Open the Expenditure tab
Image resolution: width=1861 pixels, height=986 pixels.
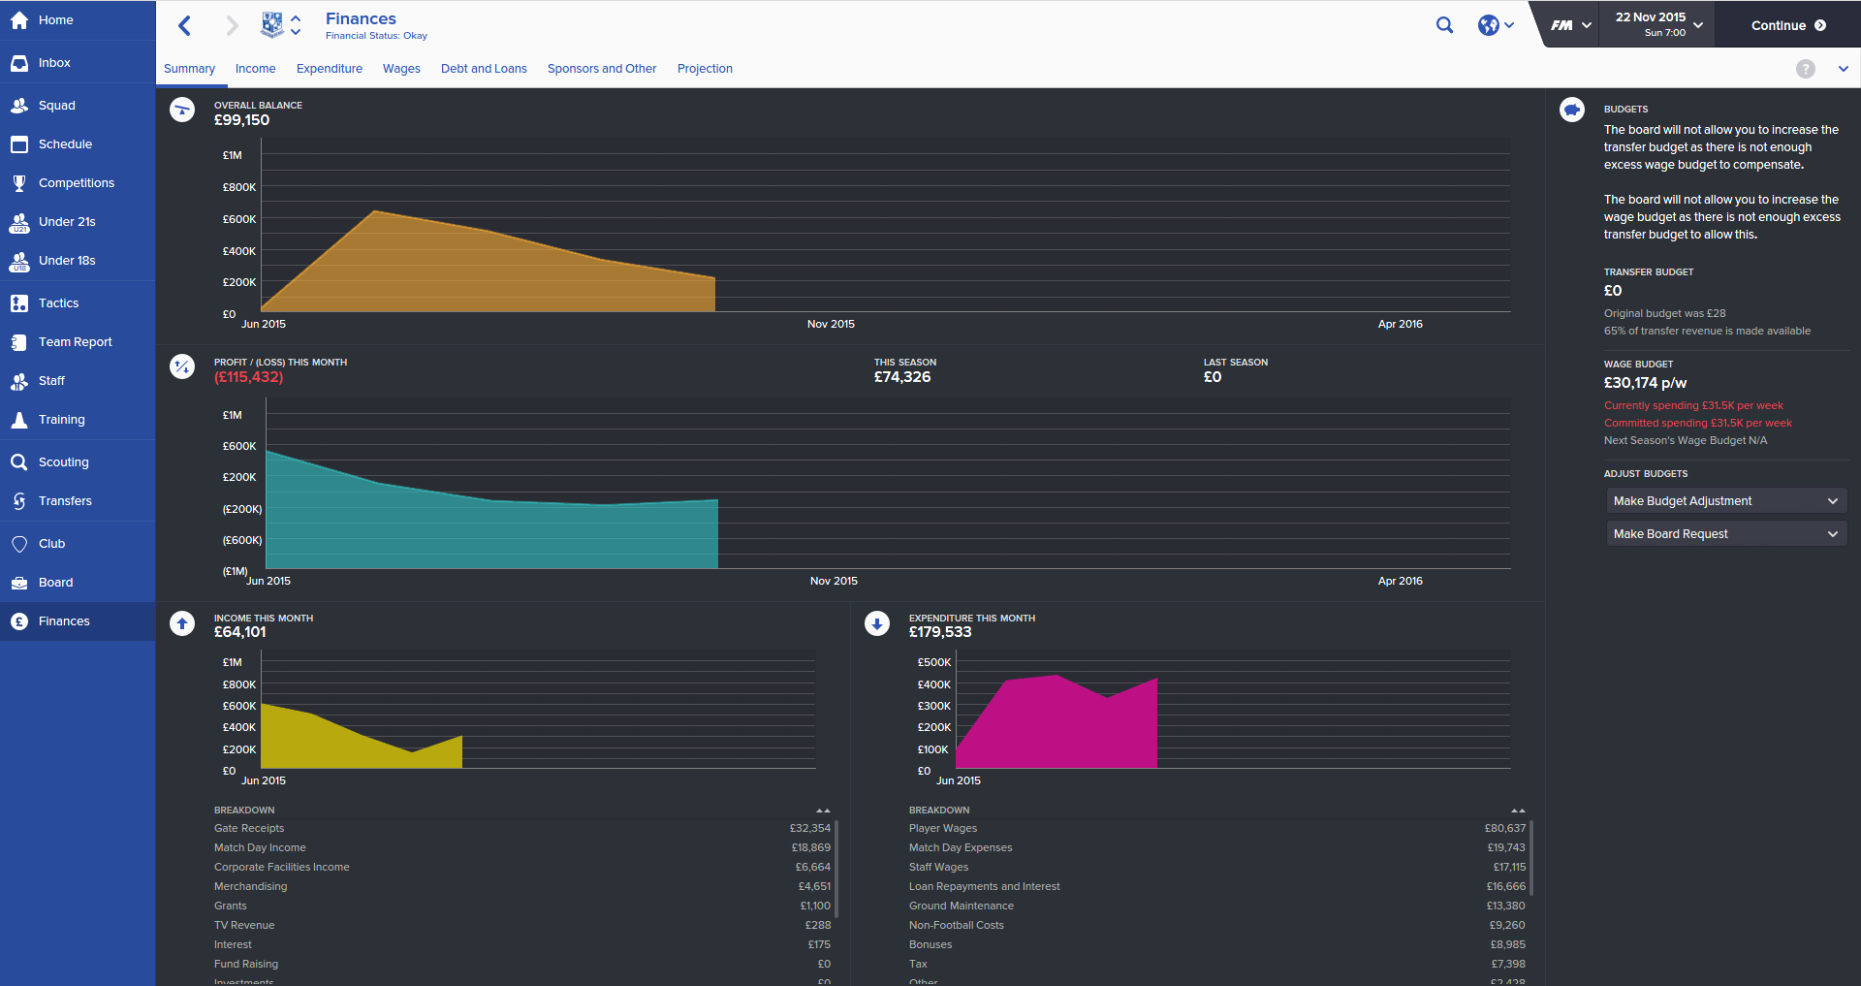pyautogui.click(x=330, y=69)
